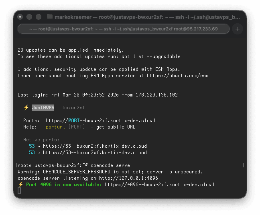The image size is (260, 215).
Task: Click the new tab plus button
Action: pos(238,29)
